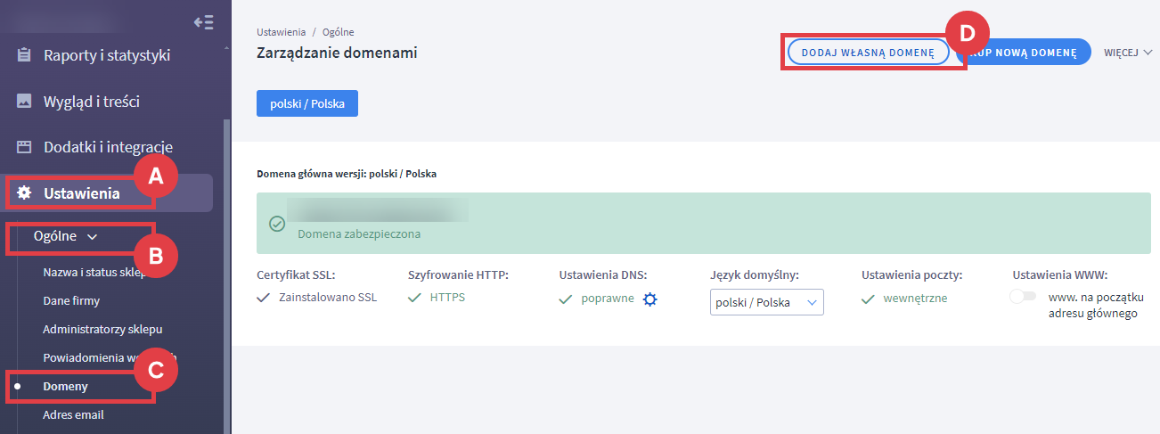The width and height of the screenshot is (1160, 434).
Task: Click the secured domain checkmark circle icon
Action: click(x=277, y=223)
